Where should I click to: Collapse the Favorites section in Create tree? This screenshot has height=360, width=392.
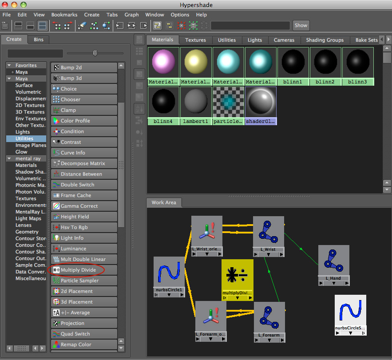[9, 65]
